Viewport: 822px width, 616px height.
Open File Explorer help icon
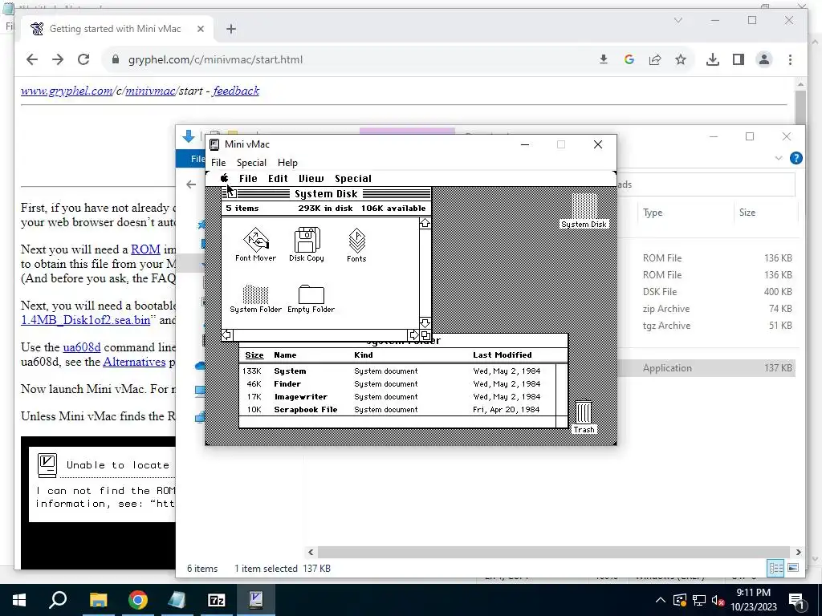pos(796,158)
